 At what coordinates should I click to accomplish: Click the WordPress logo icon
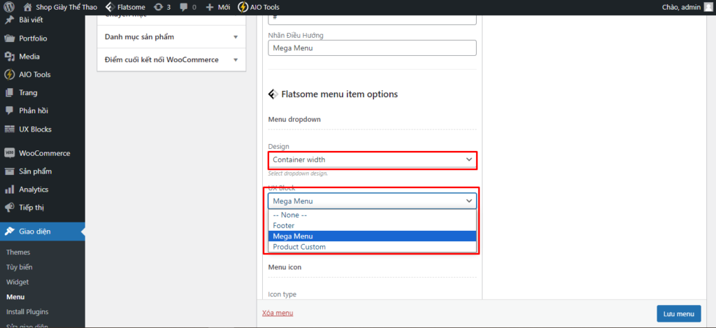(x=9, y=7)
